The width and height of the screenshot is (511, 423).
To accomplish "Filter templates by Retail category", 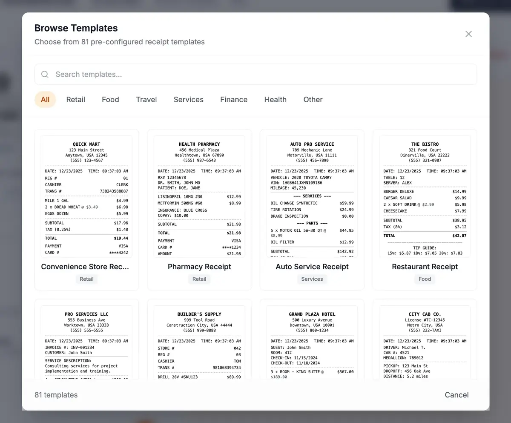I will pyautogui.click(x=75, y=99).
